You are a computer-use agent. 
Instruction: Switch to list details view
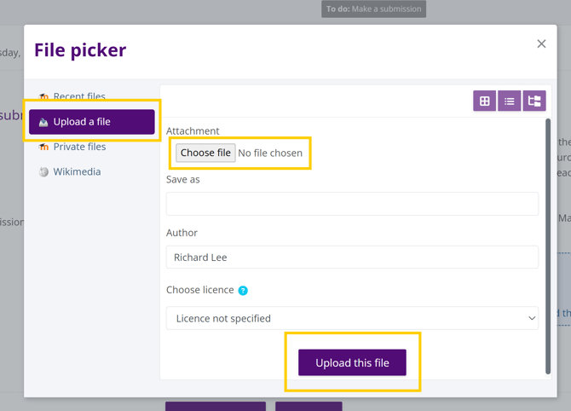[x=509, y=101]
